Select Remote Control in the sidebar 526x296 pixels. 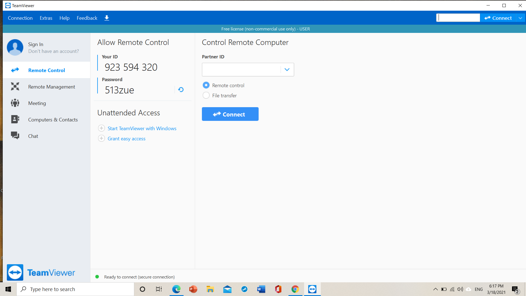(47, 70)
